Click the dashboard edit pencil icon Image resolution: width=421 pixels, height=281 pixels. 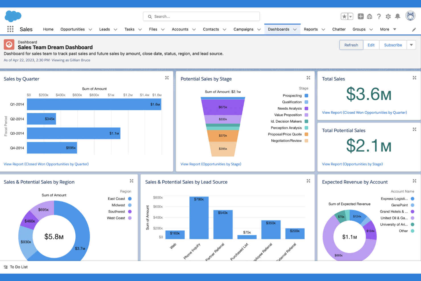(414, 29)
